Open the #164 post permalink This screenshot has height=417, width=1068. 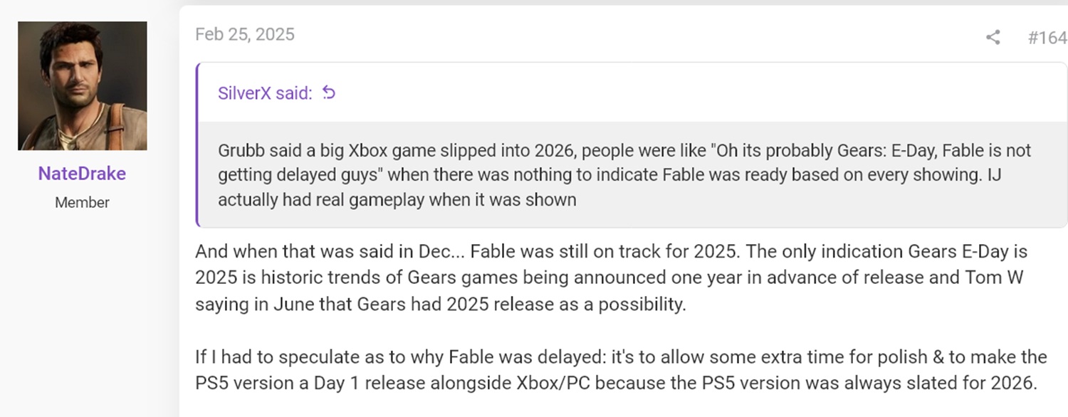coord(1047,38)
